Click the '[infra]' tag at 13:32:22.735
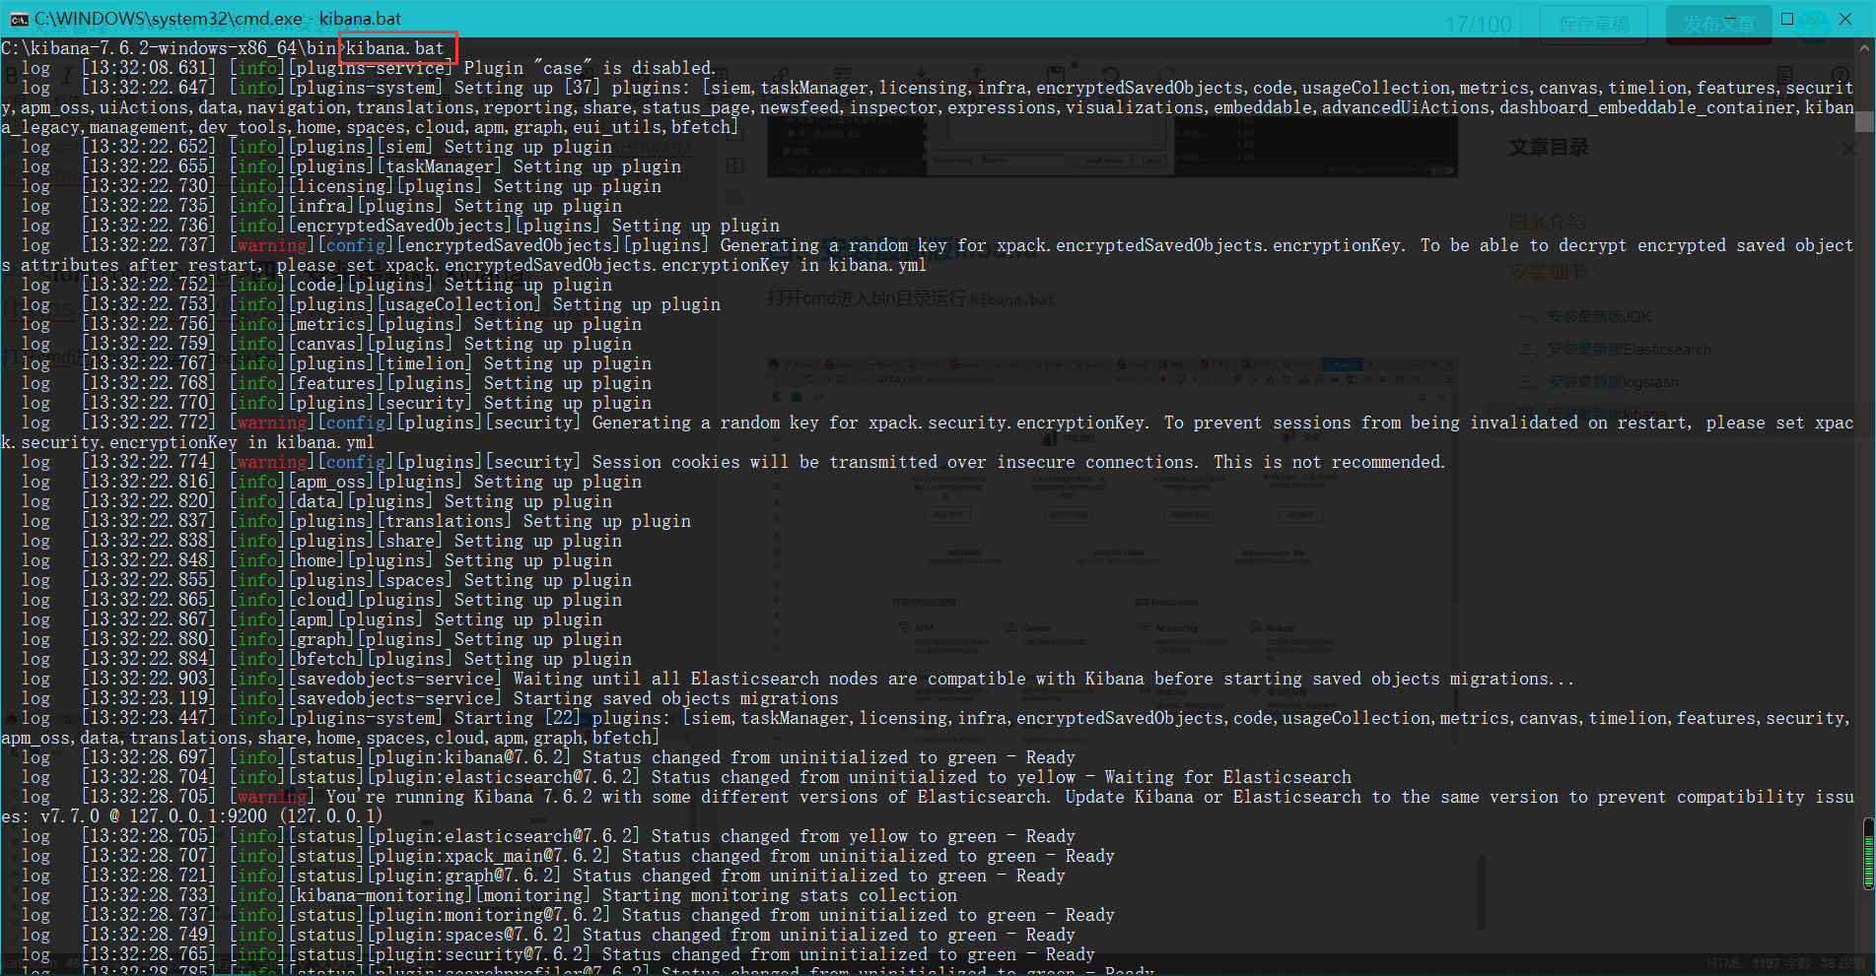Image resolution: width=1876 pixels, height=976 pixels. (320, 206)
